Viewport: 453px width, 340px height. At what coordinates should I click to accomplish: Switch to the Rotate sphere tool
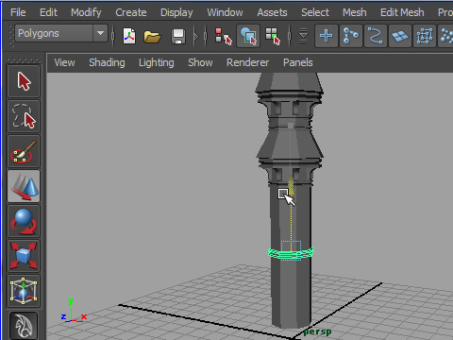pos(24,221)
